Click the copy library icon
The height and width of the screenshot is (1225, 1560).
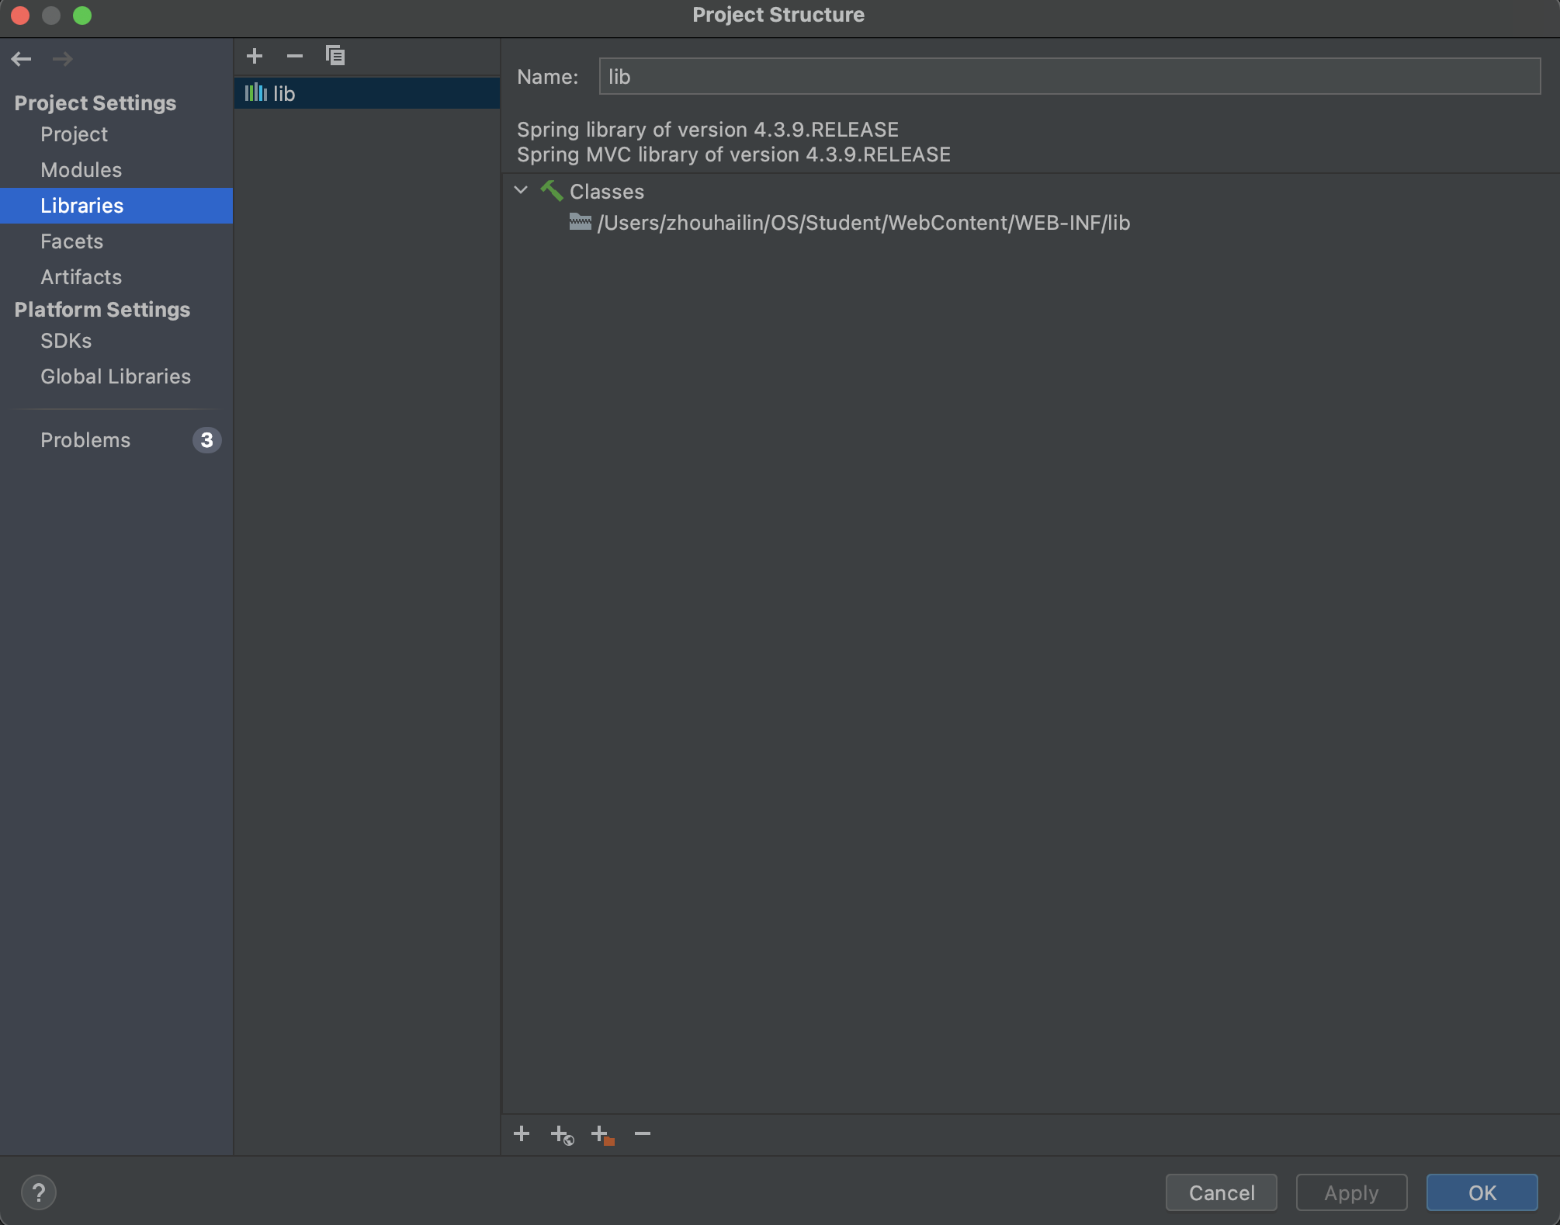pyautogui.click(x=335, y=56)
